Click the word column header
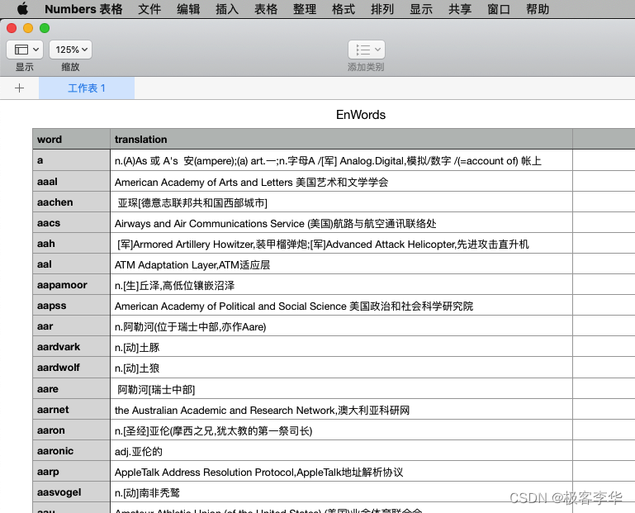Image resolution: width=635 pixels, height=513 pixels. (x=71, y=140)
